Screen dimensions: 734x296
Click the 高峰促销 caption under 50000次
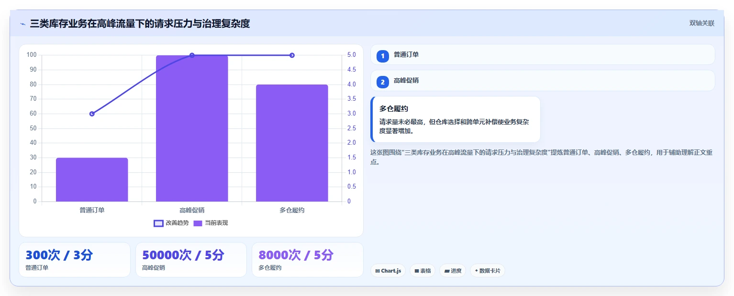154,268
